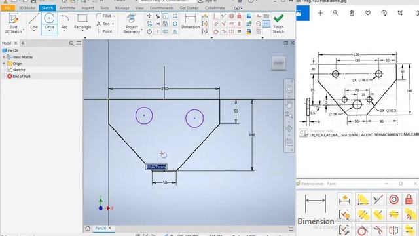The width and height of the screenshot is (419, 236).
Task: Click the Project Geometry button
Action: 131,24
